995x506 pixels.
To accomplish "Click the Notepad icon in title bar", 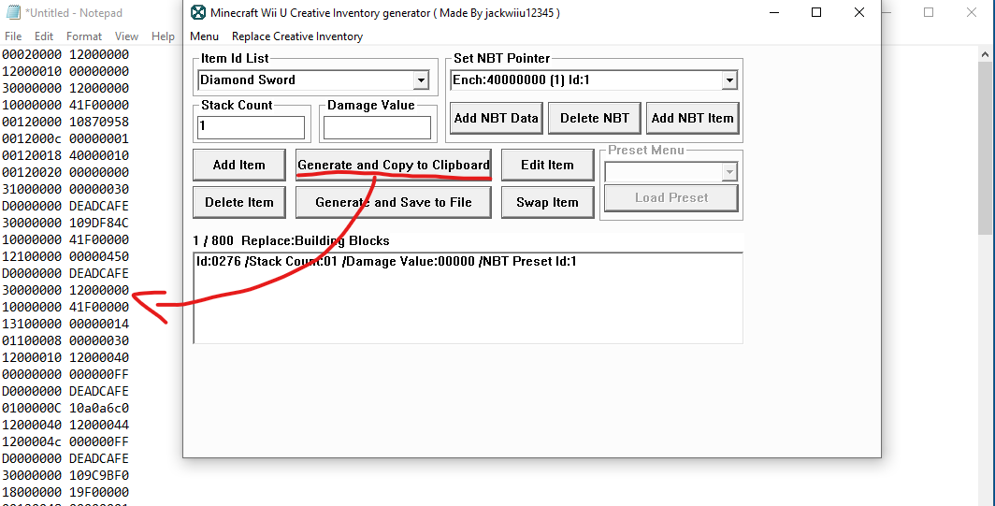I will tap(13, 12).
